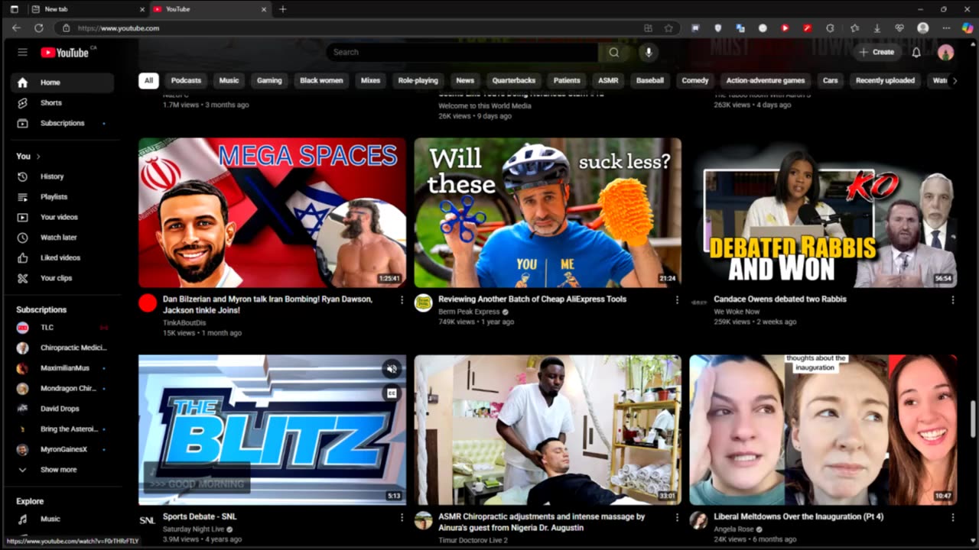The image size is (979, 550).
Task: Open the David Drops subscription channel
Action: pos(62,409)
